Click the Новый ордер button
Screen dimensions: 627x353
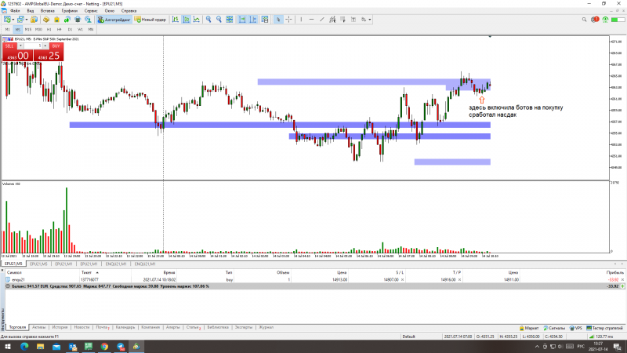(x=150, y=19)
